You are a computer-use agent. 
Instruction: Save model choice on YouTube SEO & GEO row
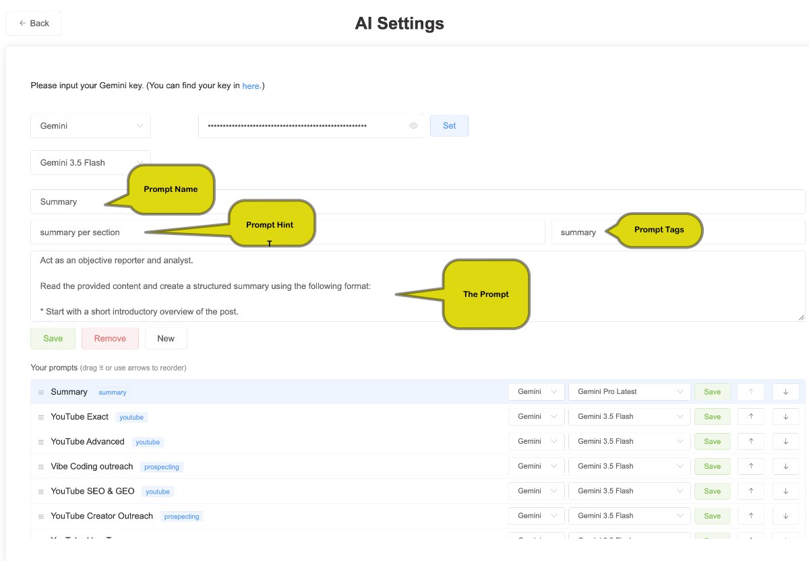coord(713,491)
